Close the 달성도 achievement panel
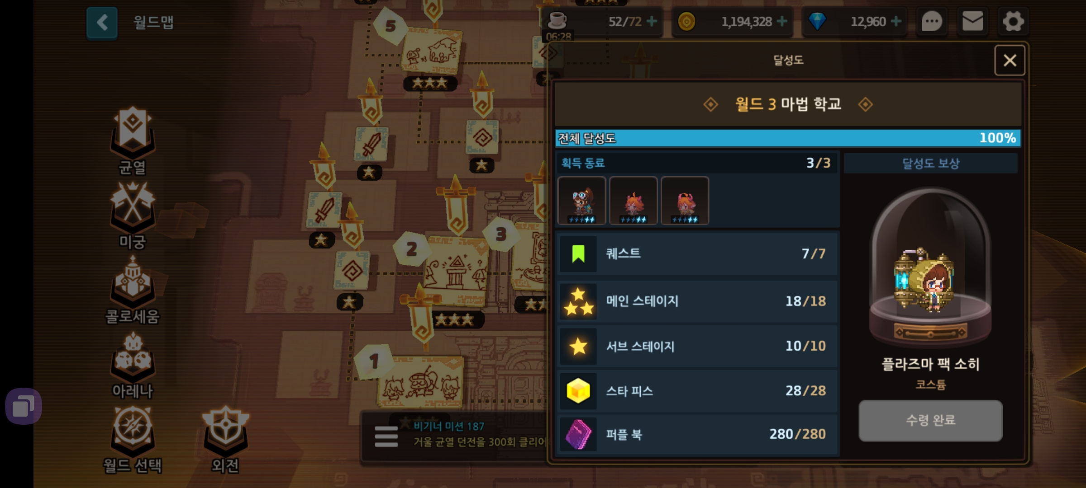This screenshot has height=488, width=1086. 1010,60
